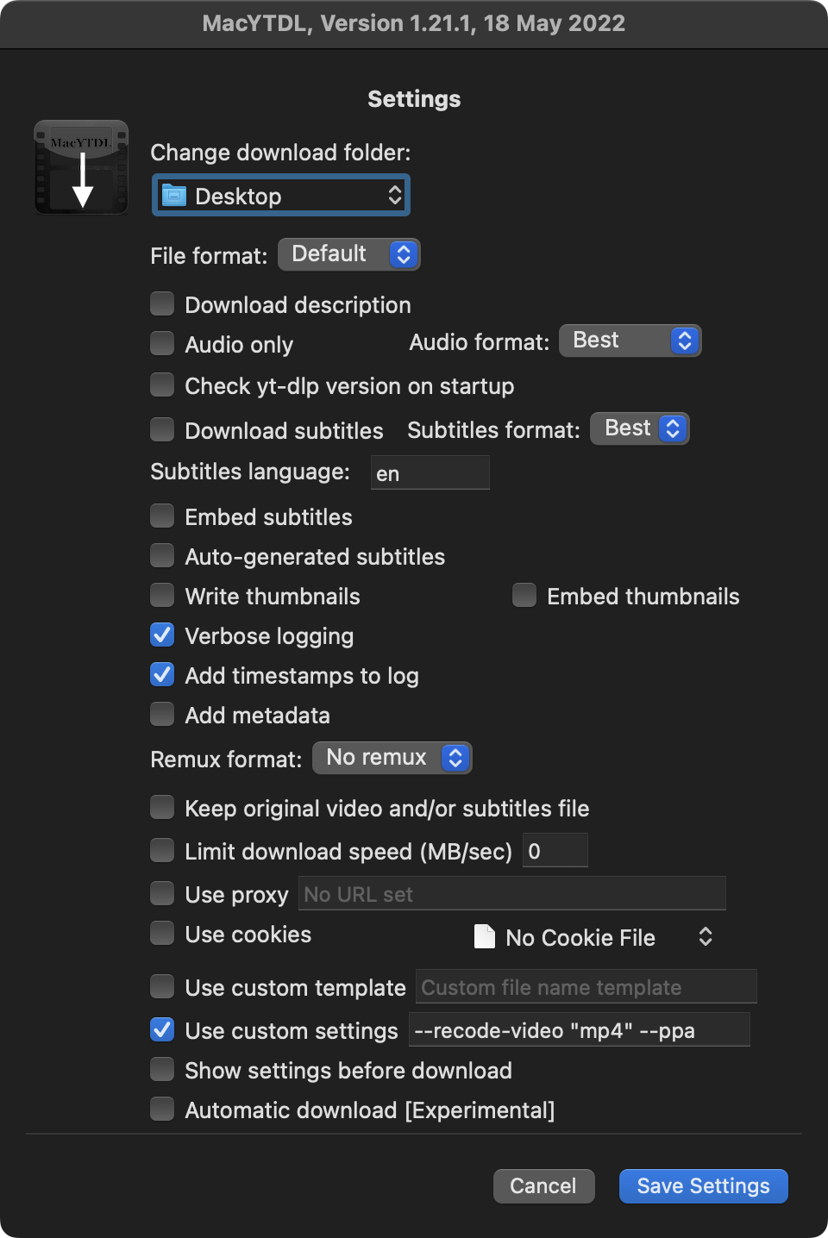This screenshot has width=828, height=1238.
Task: Open the File format Default dropdown
Action: (349, 254)
